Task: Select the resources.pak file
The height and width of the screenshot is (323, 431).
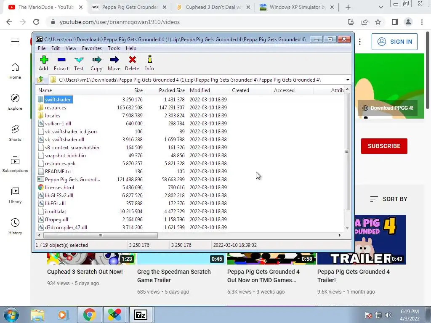Action: click(x=60, y=164)
